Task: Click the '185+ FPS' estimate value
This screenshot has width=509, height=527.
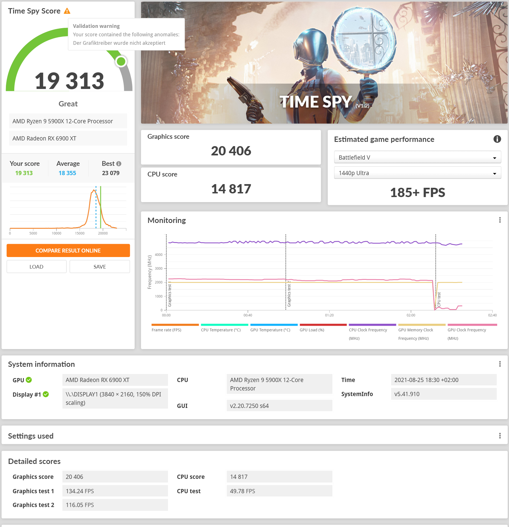Action: click(x=417, y=193)
